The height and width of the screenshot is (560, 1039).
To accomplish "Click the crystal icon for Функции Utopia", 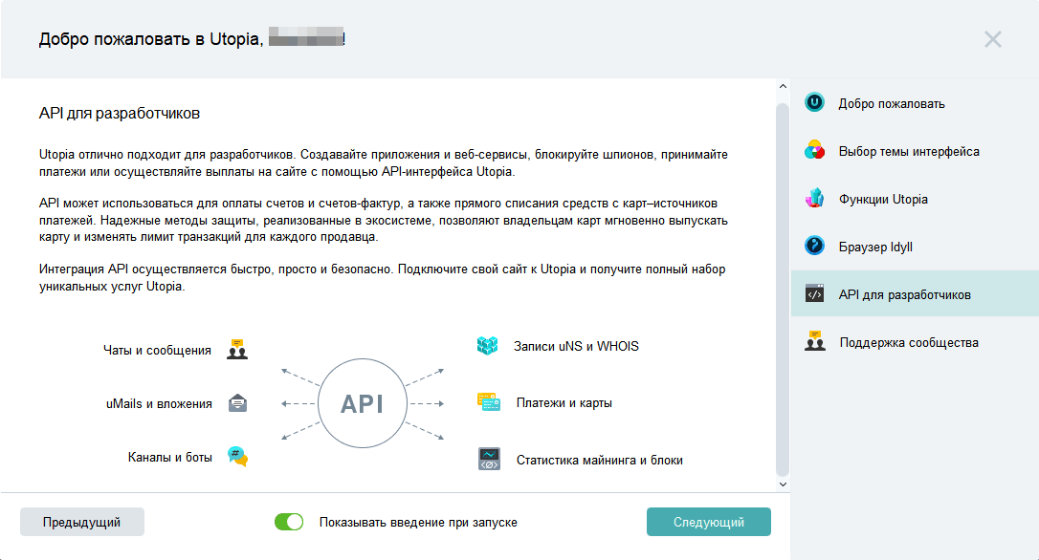I will [814, 198].
